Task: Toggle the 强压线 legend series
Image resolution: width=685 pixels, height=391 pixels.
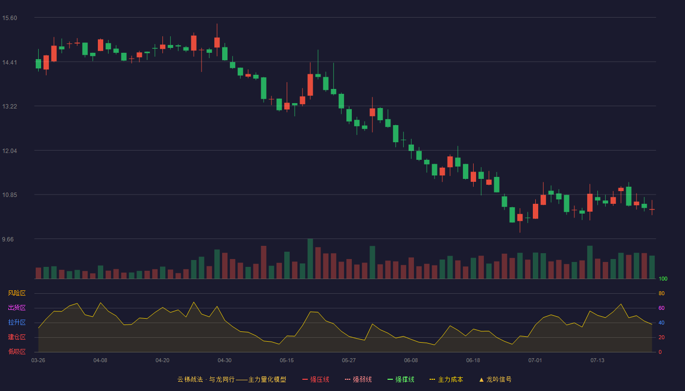Action: tap(316, 379)
